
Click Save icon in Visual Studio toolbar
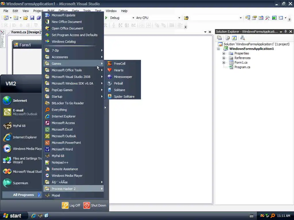click(x=32, y=18)
